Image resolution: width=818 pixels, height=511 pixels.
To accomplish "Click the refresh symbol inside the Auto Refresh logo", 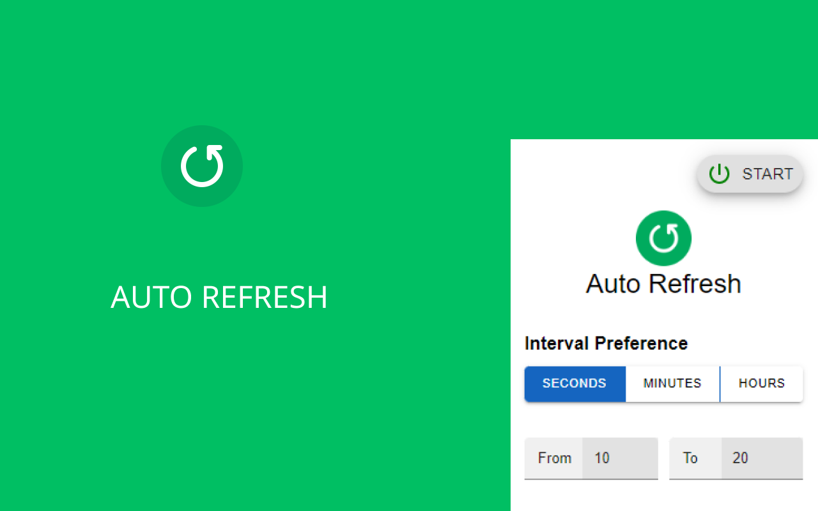I will (x=663, y=238).
